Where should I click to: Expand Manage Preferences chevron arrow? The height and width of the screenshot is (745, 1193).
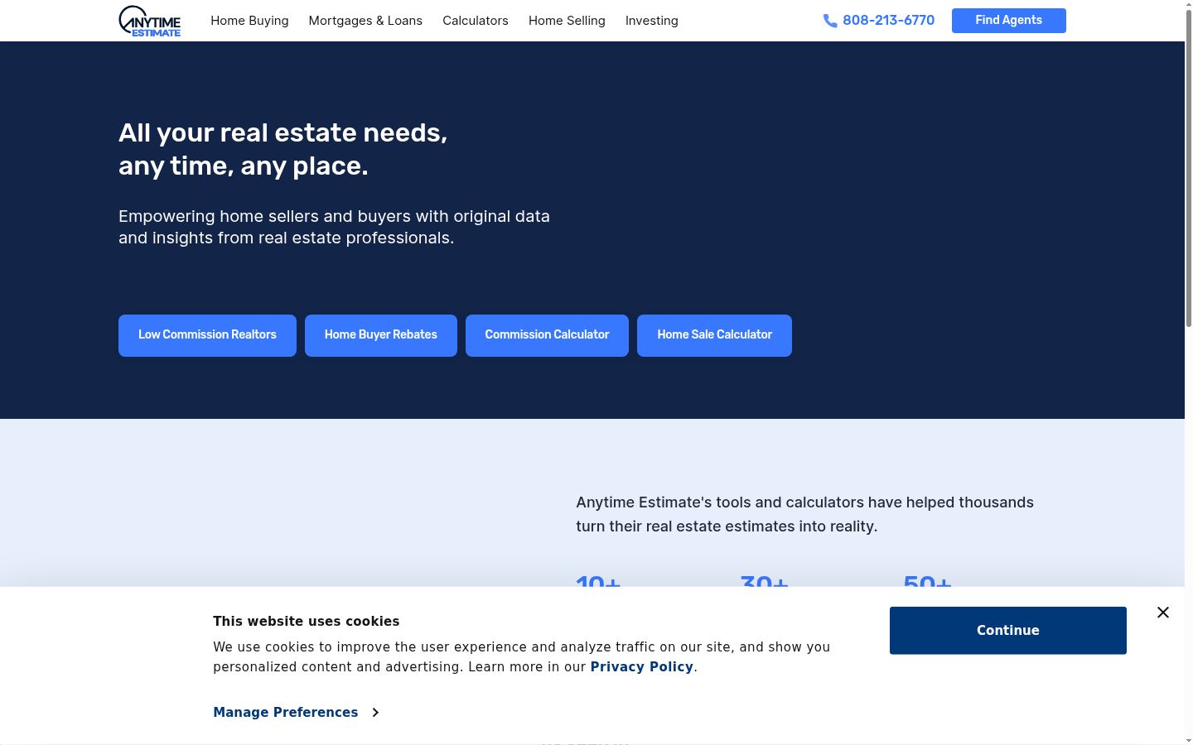[x=375, y=713]
